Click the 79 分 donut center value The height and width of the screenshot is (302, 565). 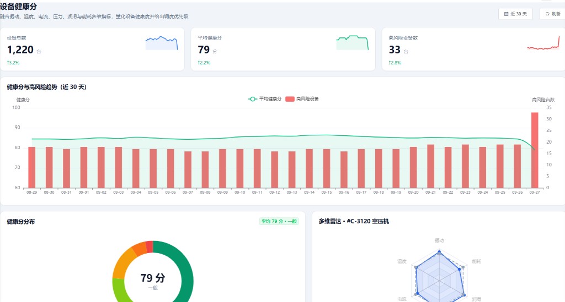153,278
